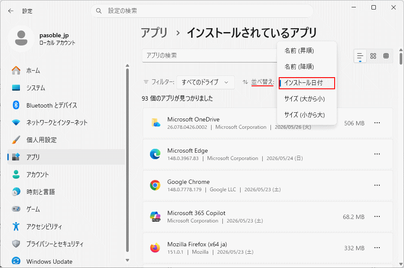Image resolution: width=404 pixels, height=268 pixels.
Task: Click the sidebar scroll up arrow
Action: tap(127, 66)
